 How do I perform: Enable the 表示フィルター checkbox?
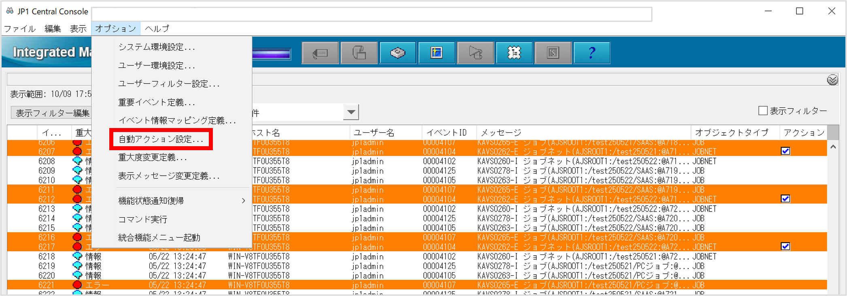click(x=763, y=111)
